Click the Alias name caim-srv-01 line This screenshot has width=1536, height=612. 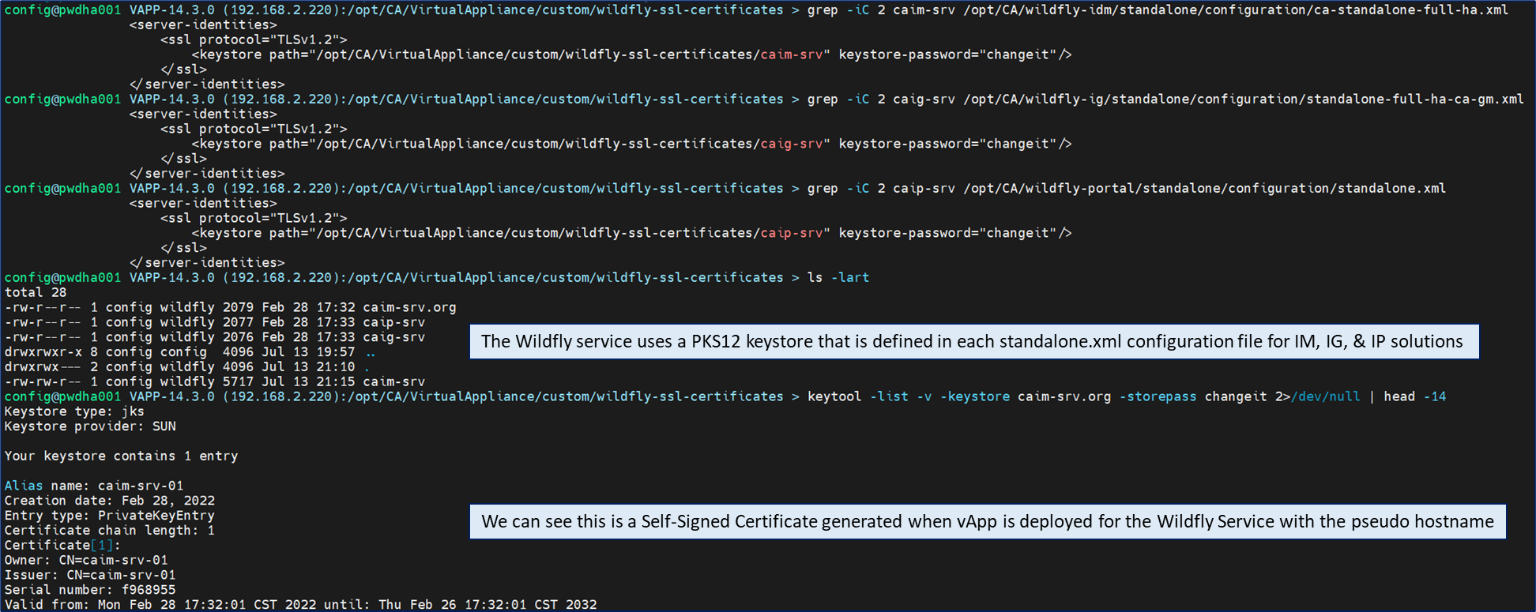(x=94, y=486)
